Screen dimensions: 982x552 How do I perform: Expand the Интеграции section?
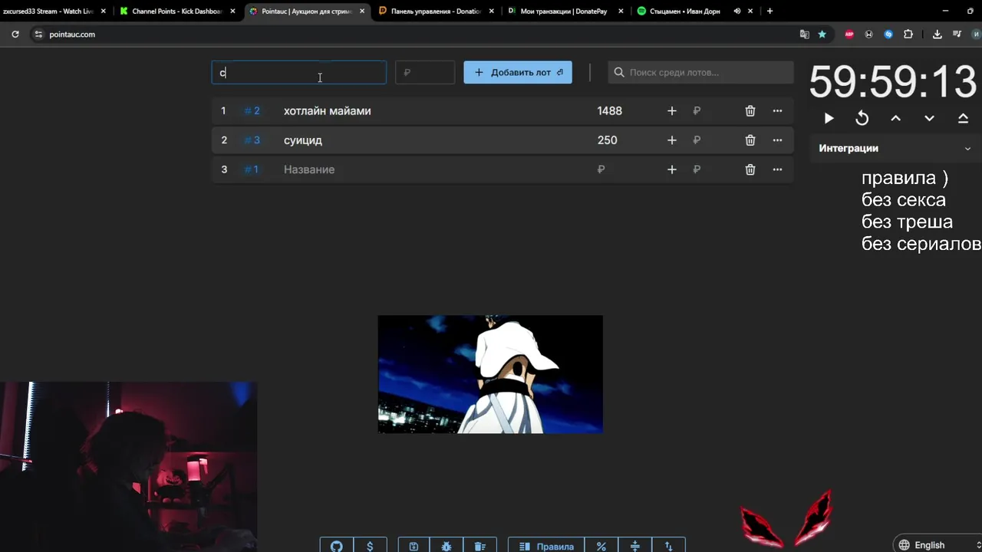pyautogui.click(x=895, y=148)
